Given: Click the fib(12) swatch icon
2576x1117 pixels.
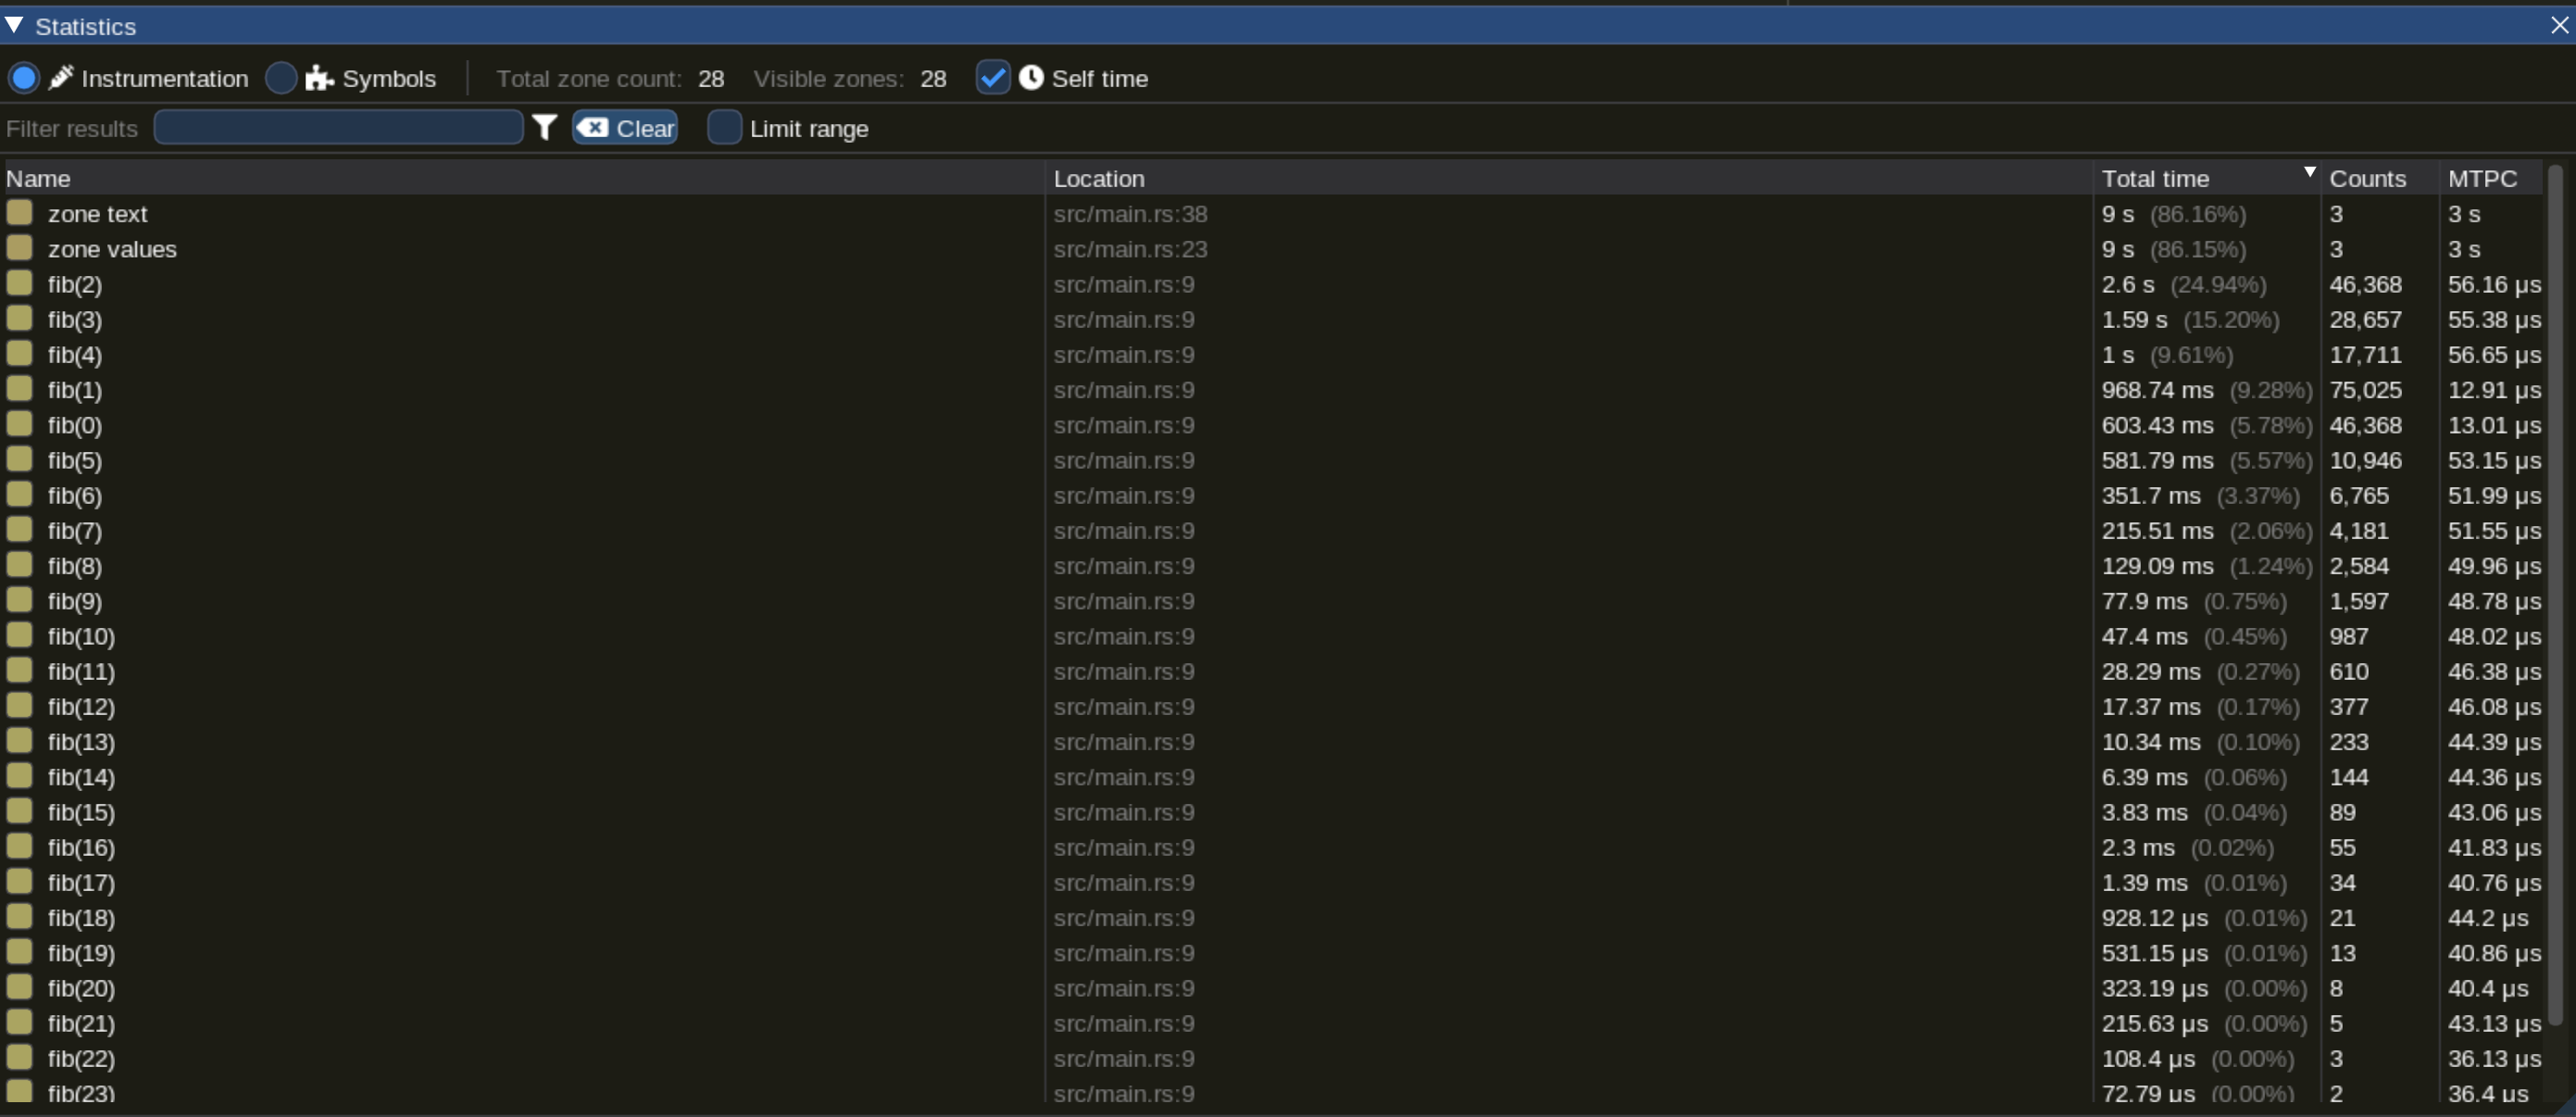Looking at the screenshot, I should pos(19,705).
